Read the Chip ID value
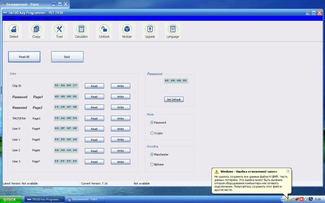 click(94, 86)
